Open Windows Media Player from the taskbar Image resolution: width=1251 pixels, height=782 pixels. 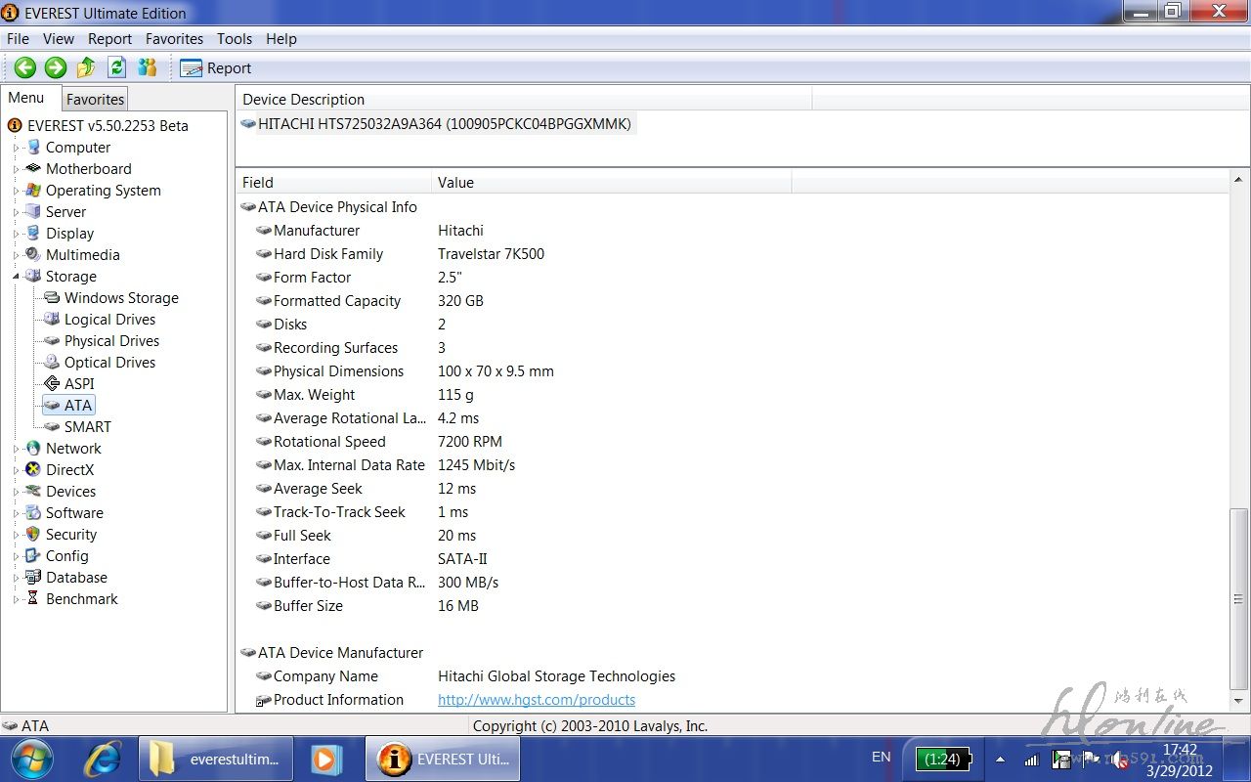pyautogui.click(x=325, y=760)
